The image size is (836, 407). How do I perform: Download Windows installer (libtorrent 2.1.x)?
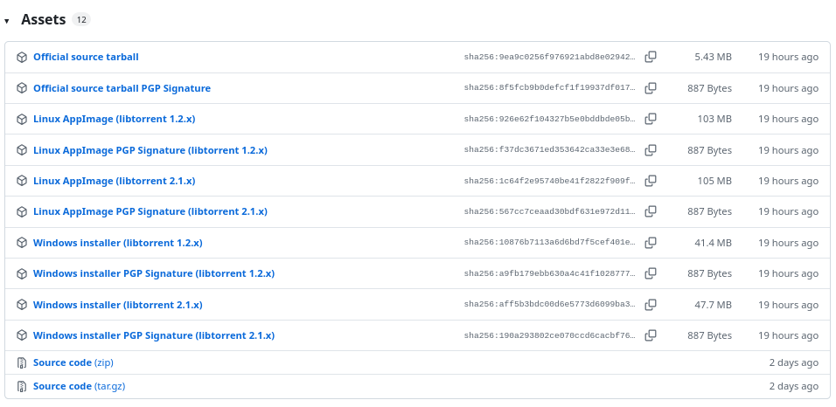coord(118,305)
